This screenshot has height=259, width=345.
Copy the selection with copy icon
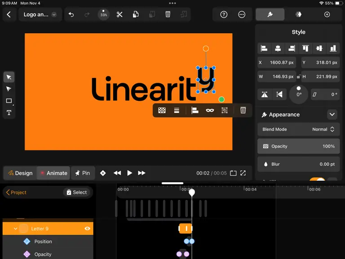pos(136,14)
